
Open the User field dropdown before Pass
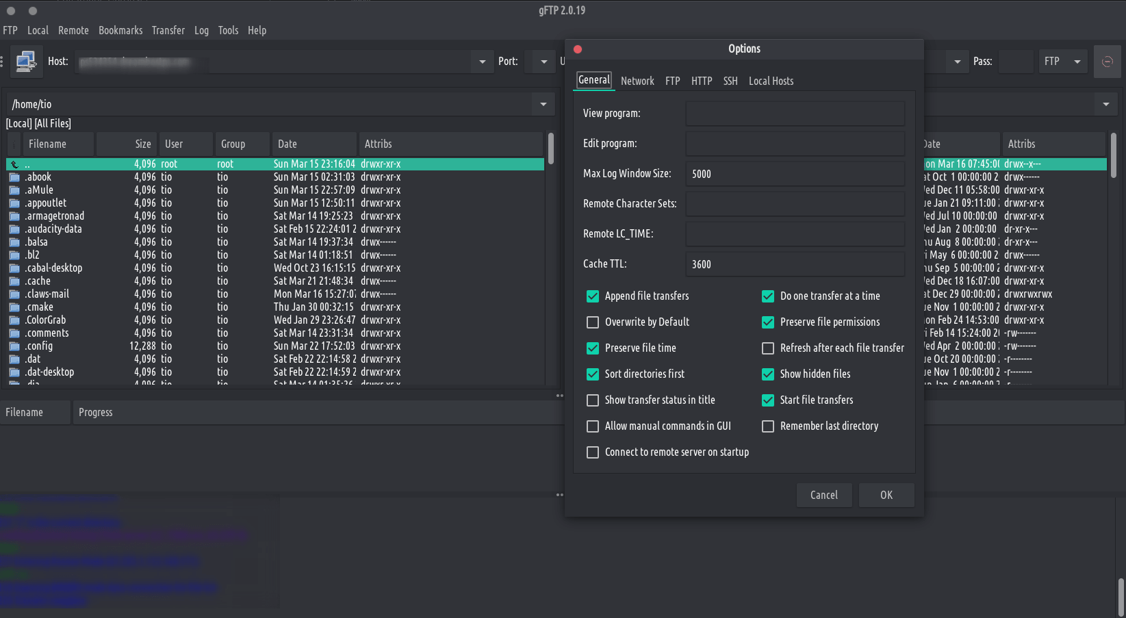tap(958, 62)
